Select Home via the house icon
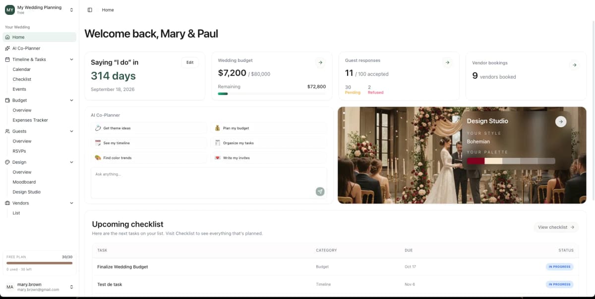The image size is (595, 299). tap(8, 37)
